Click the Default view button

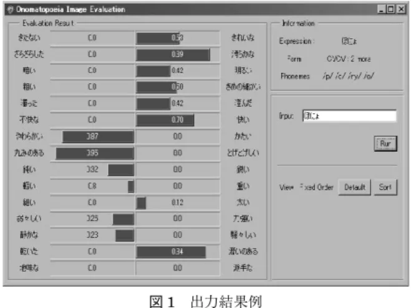(x=354, y=187)
